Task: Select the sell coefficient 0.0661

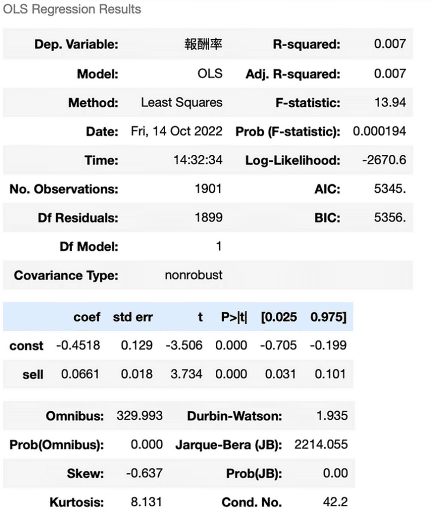Action: click(80, 374)
